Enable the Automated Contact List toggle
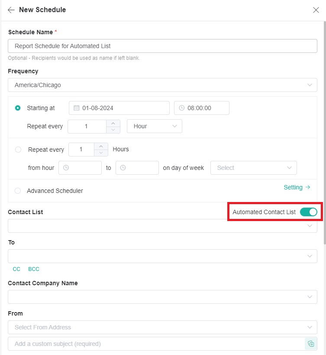Viewport: 326px width, 355px height. coord(308,212)
